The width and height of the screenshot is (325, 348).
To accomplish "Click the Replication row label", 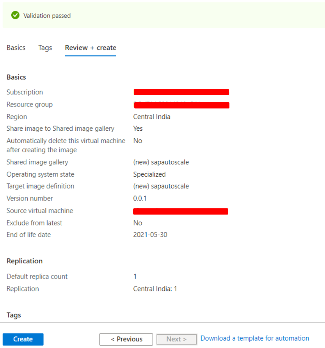I will pyautogui.click(x=23, y=289).
